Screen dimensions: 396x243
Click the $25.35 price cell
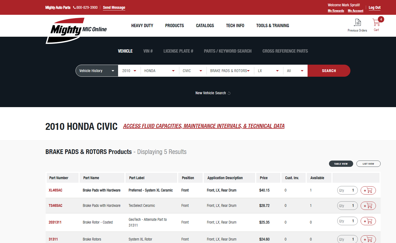264,222
